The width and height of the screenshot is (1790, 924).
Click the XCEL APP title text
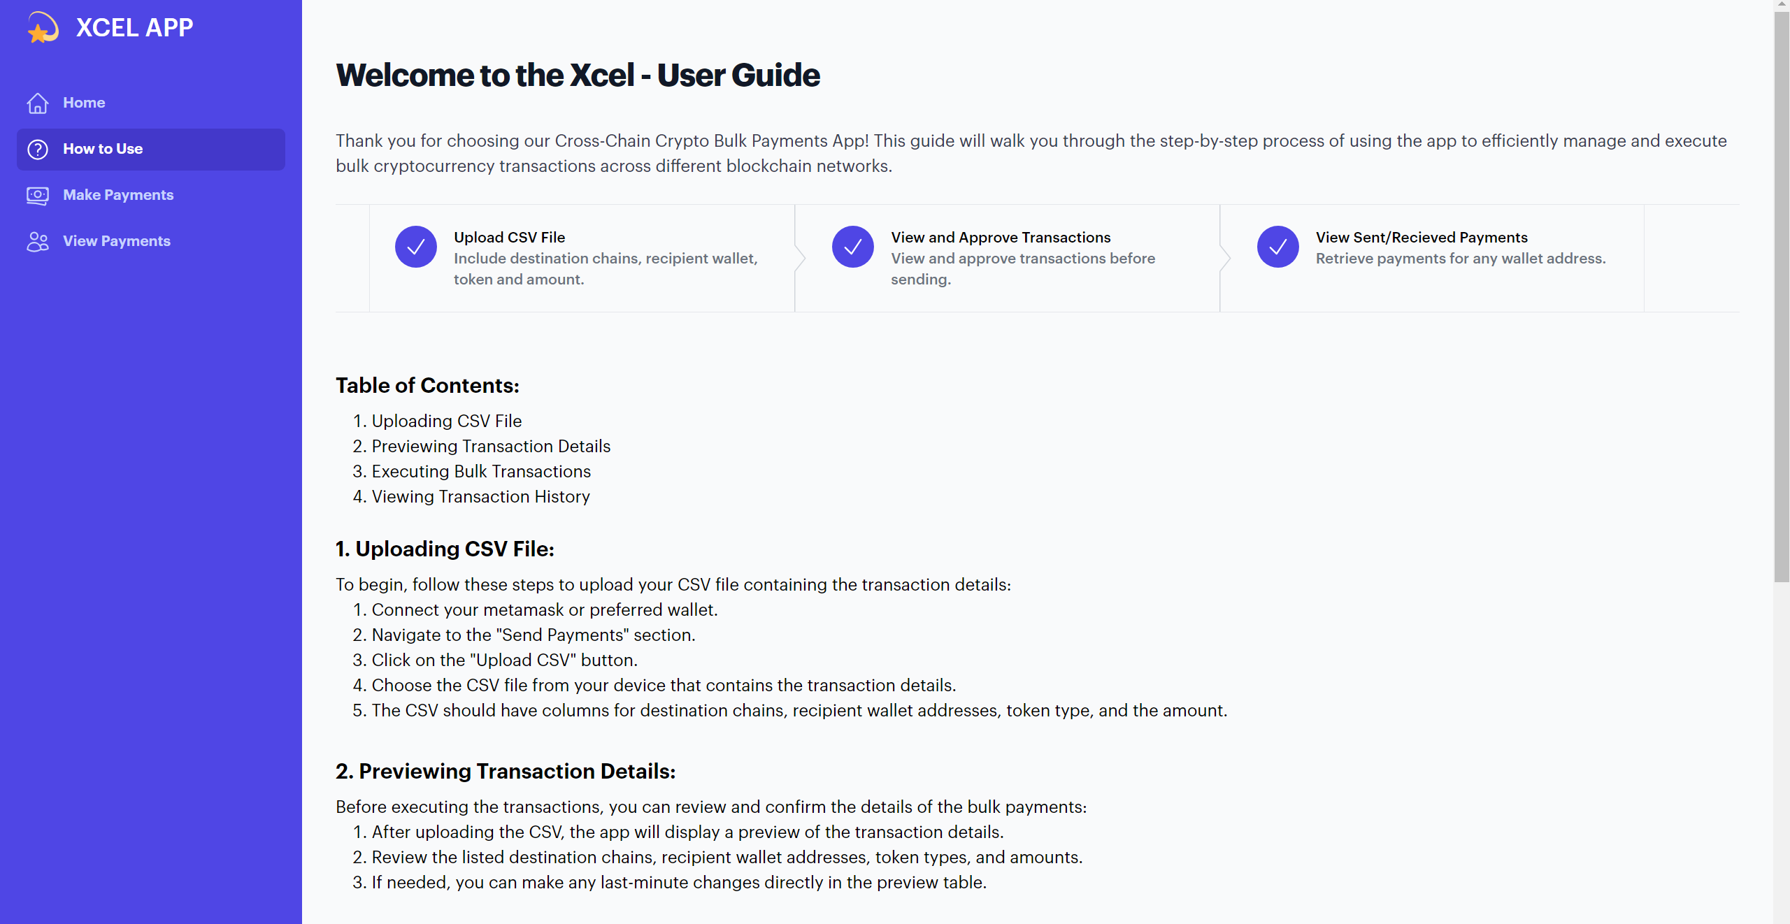(x=134, y=28)
